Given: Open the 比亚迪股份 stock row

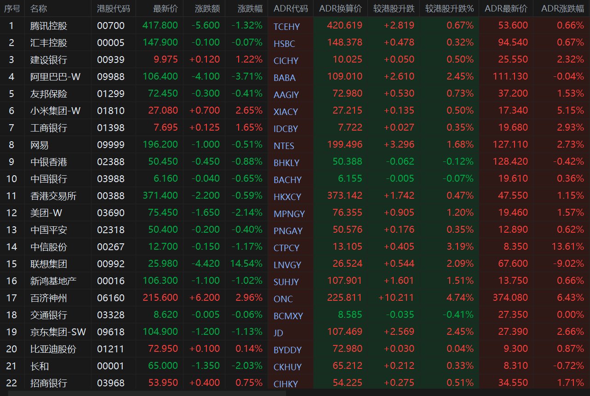Looking at the screenshot, I should pos(53,349).
